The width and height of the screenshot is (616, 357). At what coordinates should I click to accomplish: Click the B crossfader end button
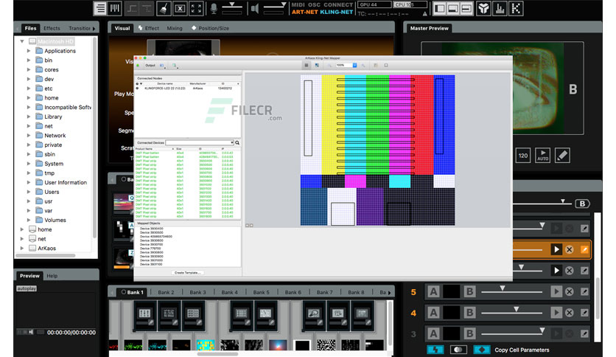(x=582, y=204)
